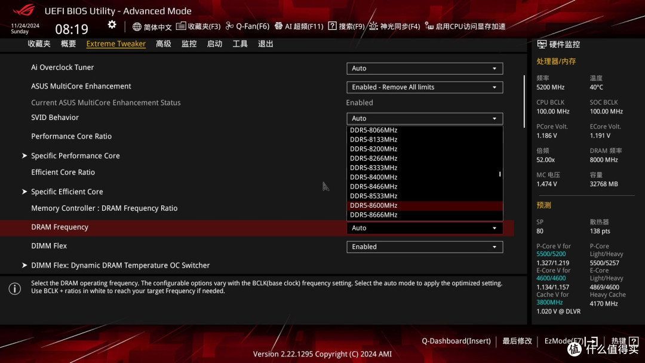Viewport: 645px width, 363px height.
Task: Click the DRAM 8000 MHz value
Action: click(x=603, y=160)
